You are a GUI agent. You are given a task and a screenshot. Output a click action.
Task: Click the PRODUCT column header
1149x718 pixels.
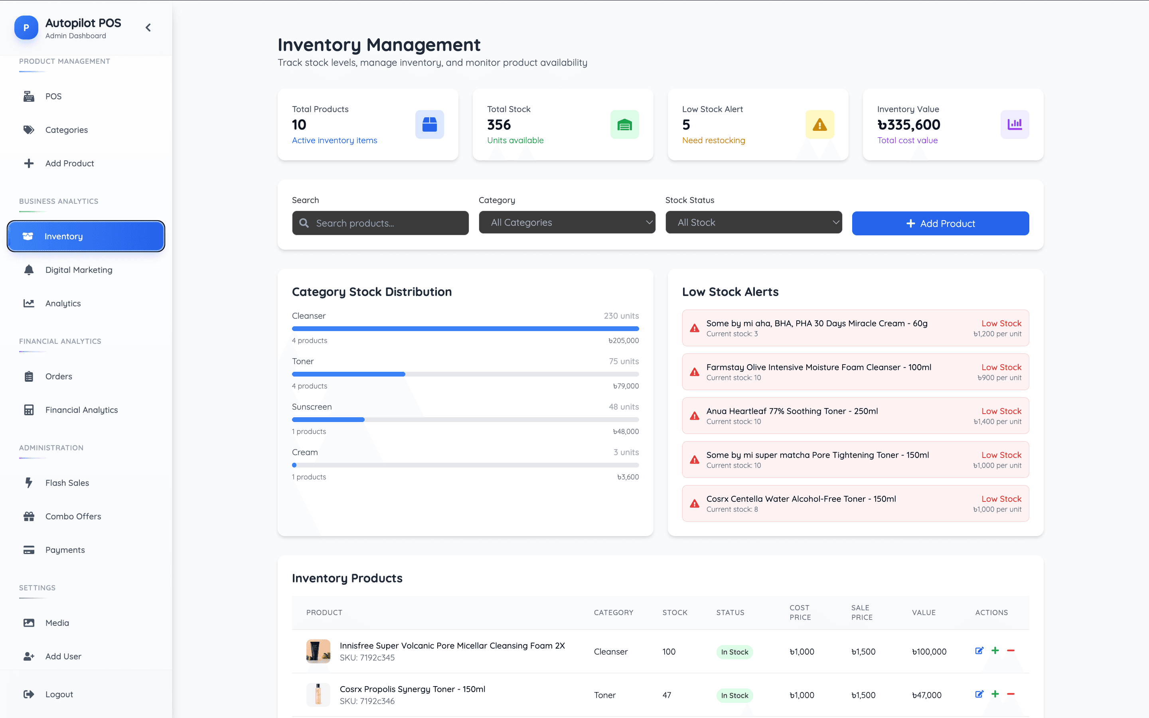coord(324,613)
